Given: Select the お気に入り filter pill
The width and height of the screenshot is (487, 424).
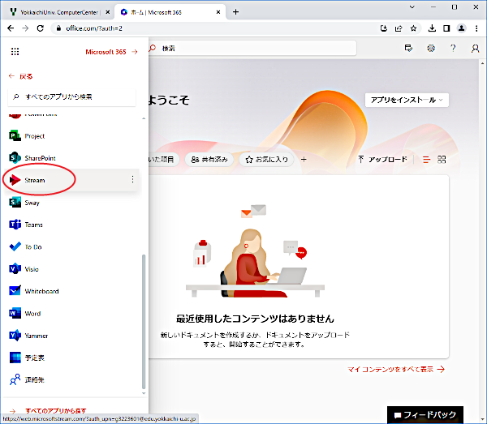Looking at the screenshot, I should tap(266, 160).
